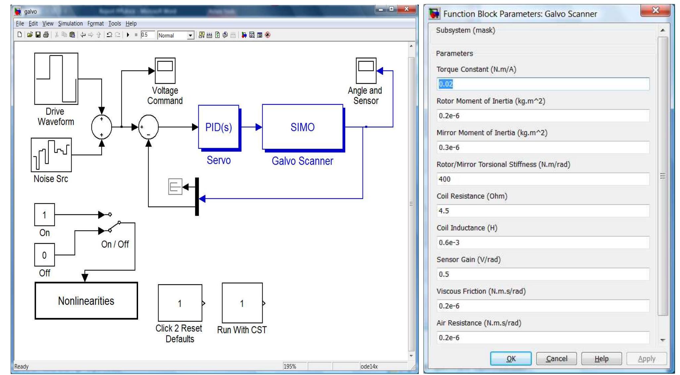Select the SIMO Galvo Scanner block
This screenshot has height=375, width=680.
(x=303, y=128)
